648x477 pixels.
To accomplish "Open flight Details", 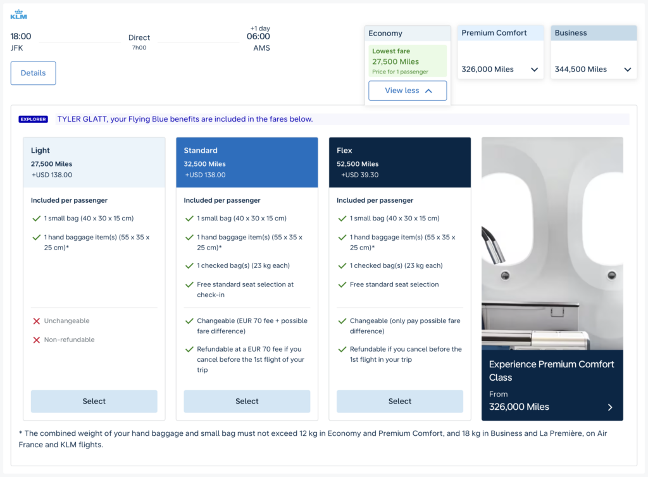I will click(x=33, y=73).
